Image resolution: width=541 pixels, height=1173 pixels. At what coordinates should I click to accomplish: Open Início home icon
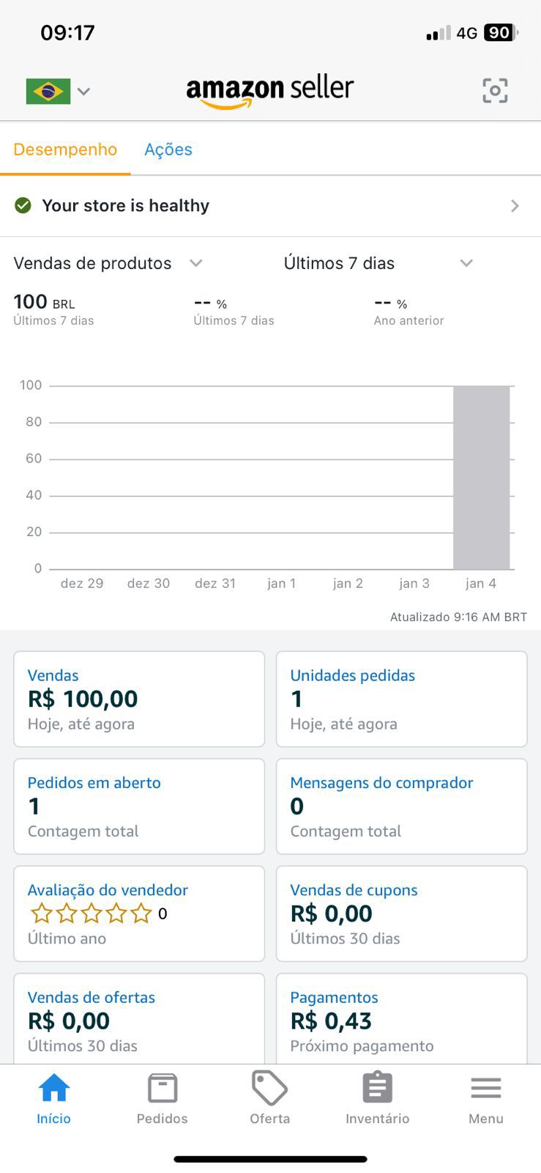54,1088
